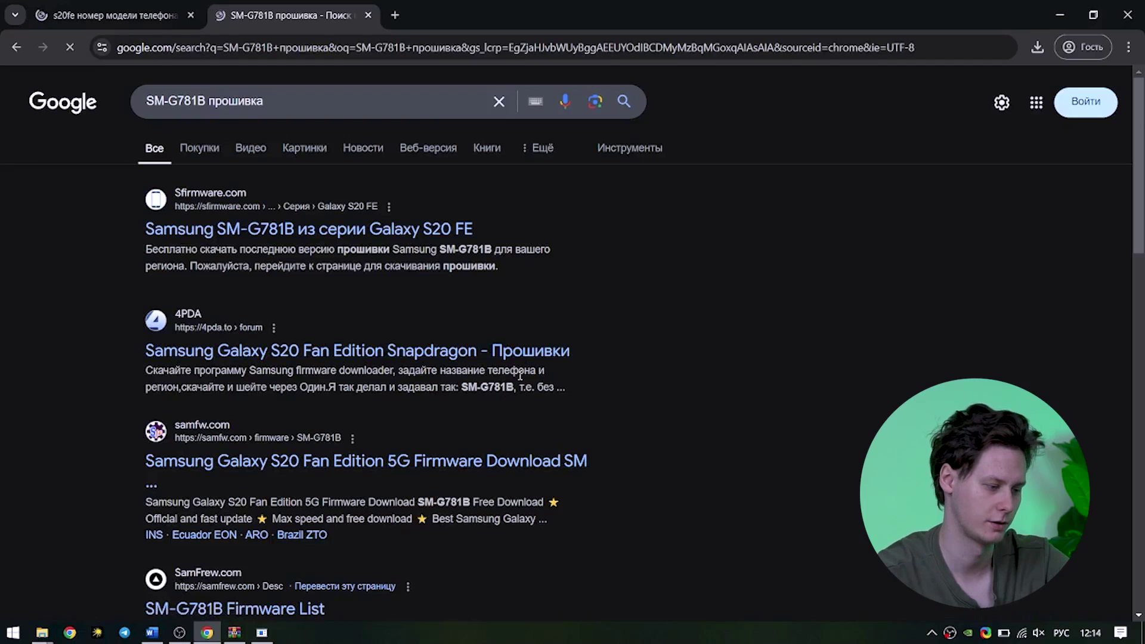Click the Перевести эту страницу link
Image resolution: width=1145 pixels, height=644 pixels.
(x=345, y=586)
